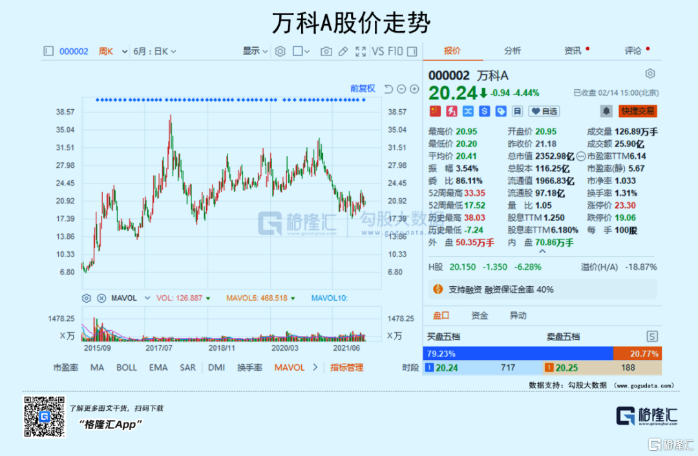Image resolution: width=698 pixels, height=456 pixels.
Task: Click the QR code image
Action: pyautogui.click(x=44, y=417)
